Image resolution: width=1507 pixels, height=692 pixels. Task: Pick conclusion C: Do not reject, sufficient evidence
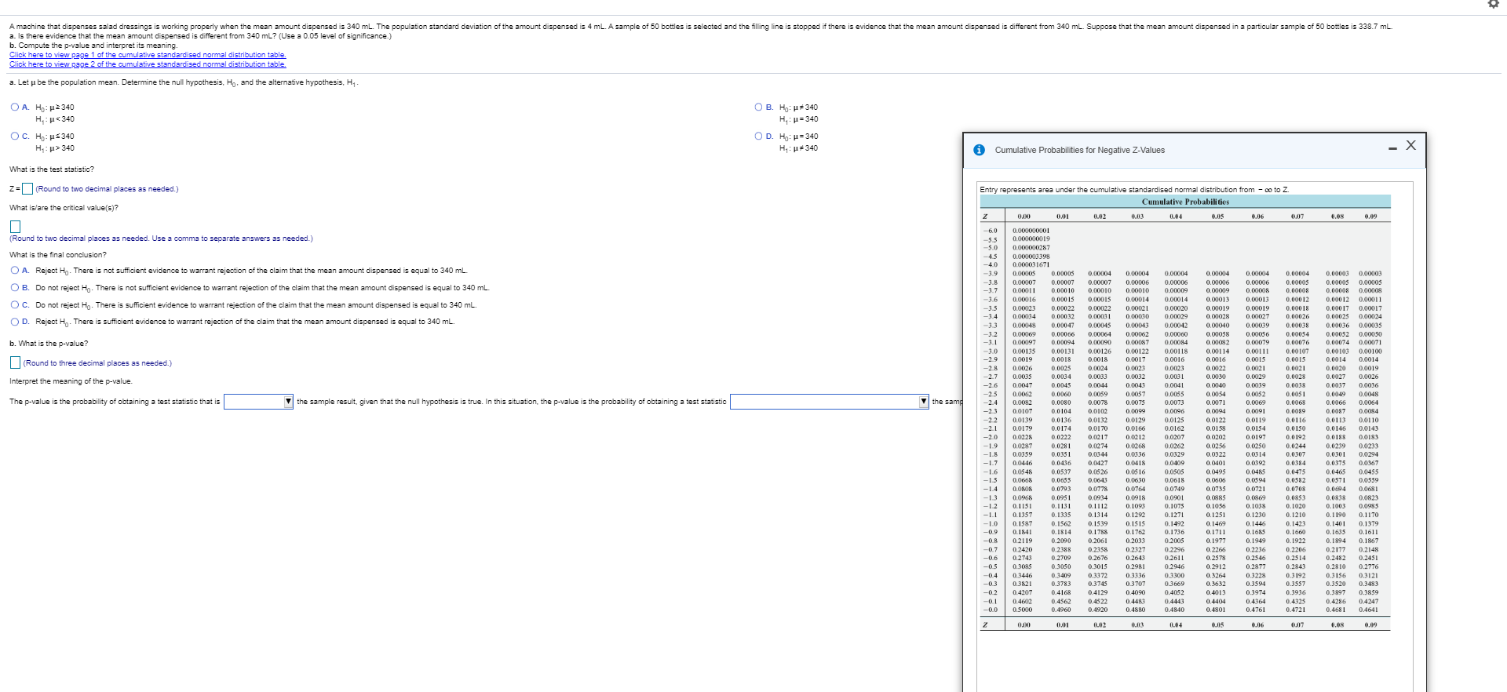[x=15, y=305]
